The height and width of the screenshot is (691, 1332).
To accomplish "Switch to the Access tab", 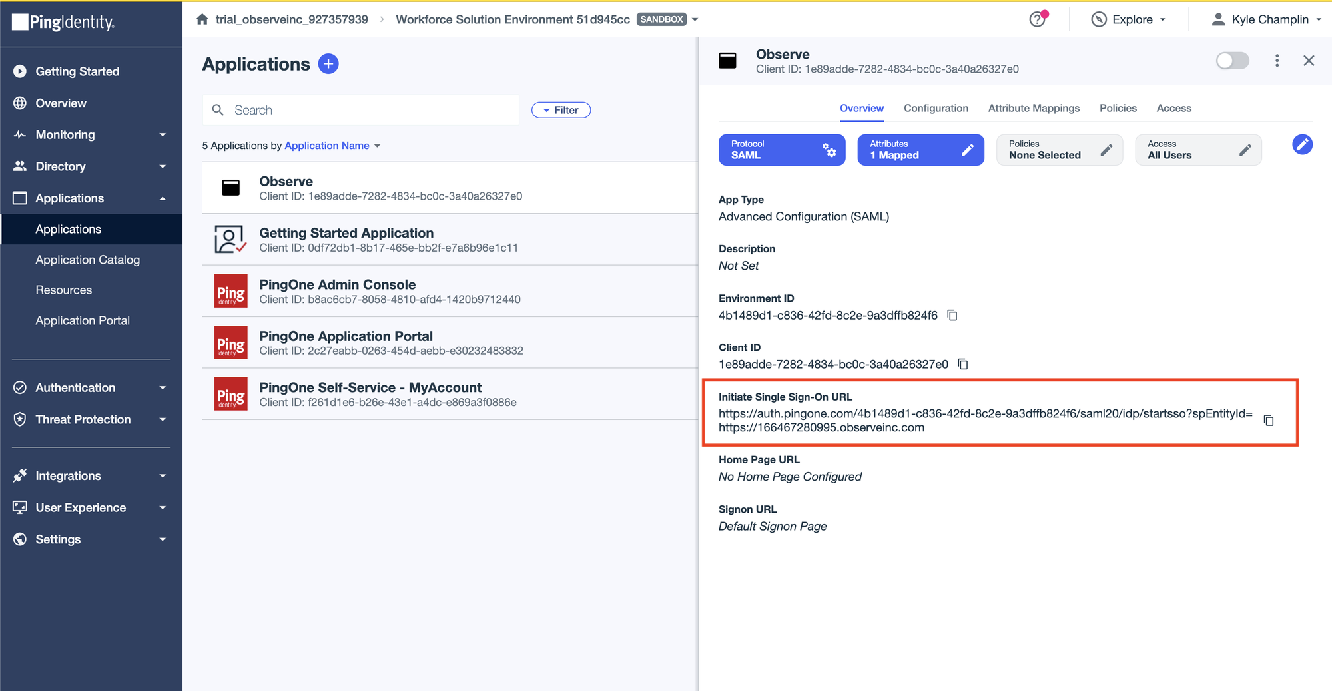I will [x=1173, y=108].
